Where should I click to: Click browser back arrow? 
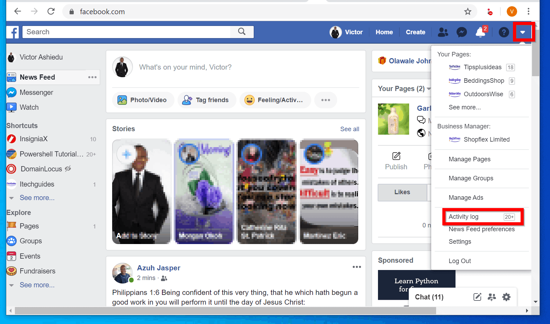pyautogui.click(x=18, y=11)
